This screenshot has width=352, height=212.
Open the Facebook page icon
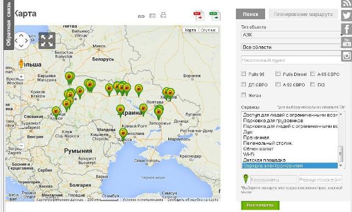click(346, 29)
